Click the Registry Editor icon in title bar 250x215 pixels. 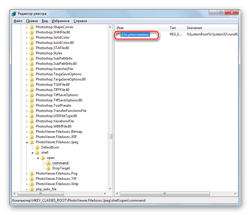[x=13, y=13]
